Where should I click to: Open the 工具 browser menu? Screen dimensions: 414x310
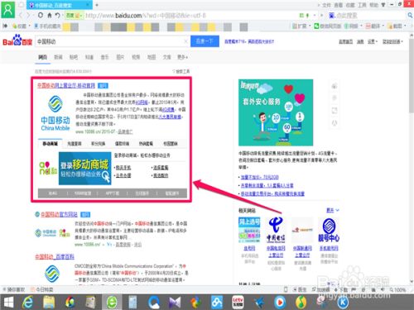point(362,5)
